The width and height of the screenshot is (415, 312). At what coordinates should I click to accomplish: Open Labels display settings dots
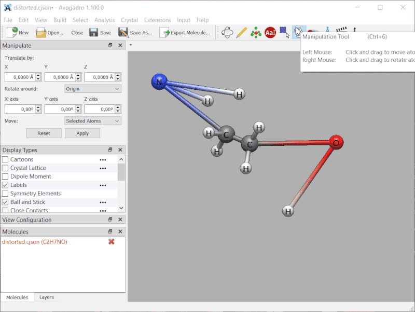[103, 185]
